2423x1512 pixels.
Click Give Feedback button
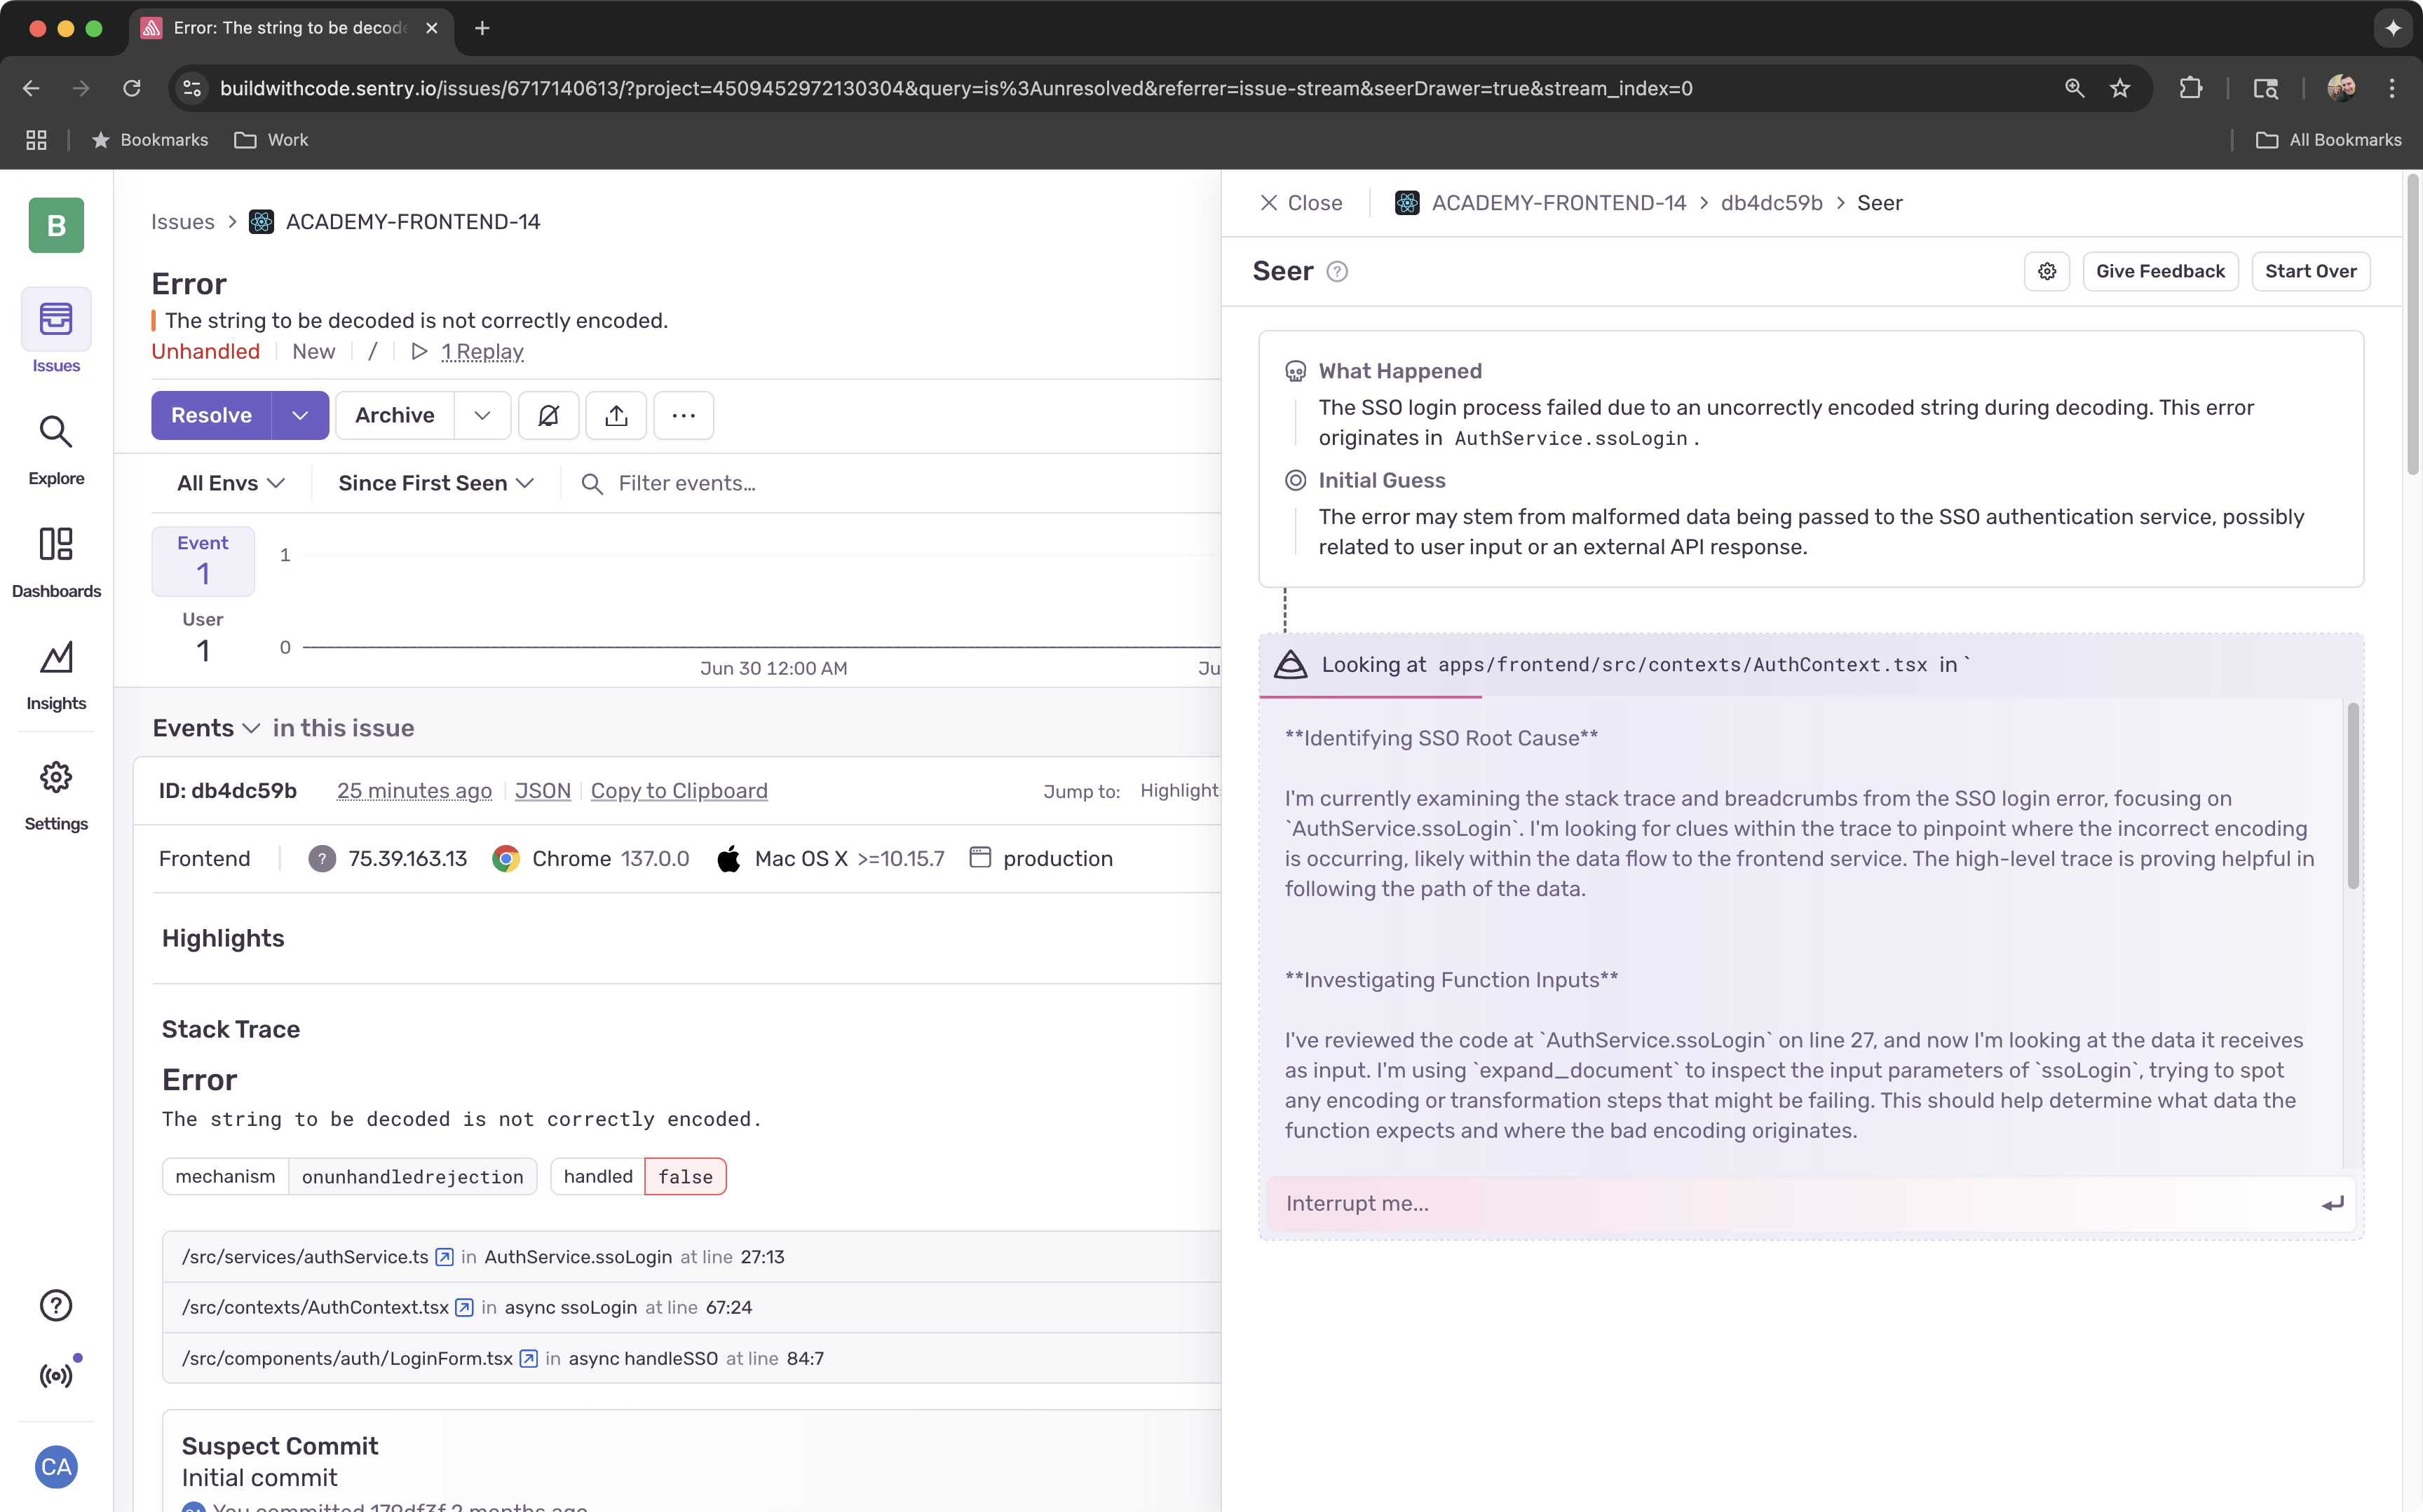click(x=2160, y=271)
